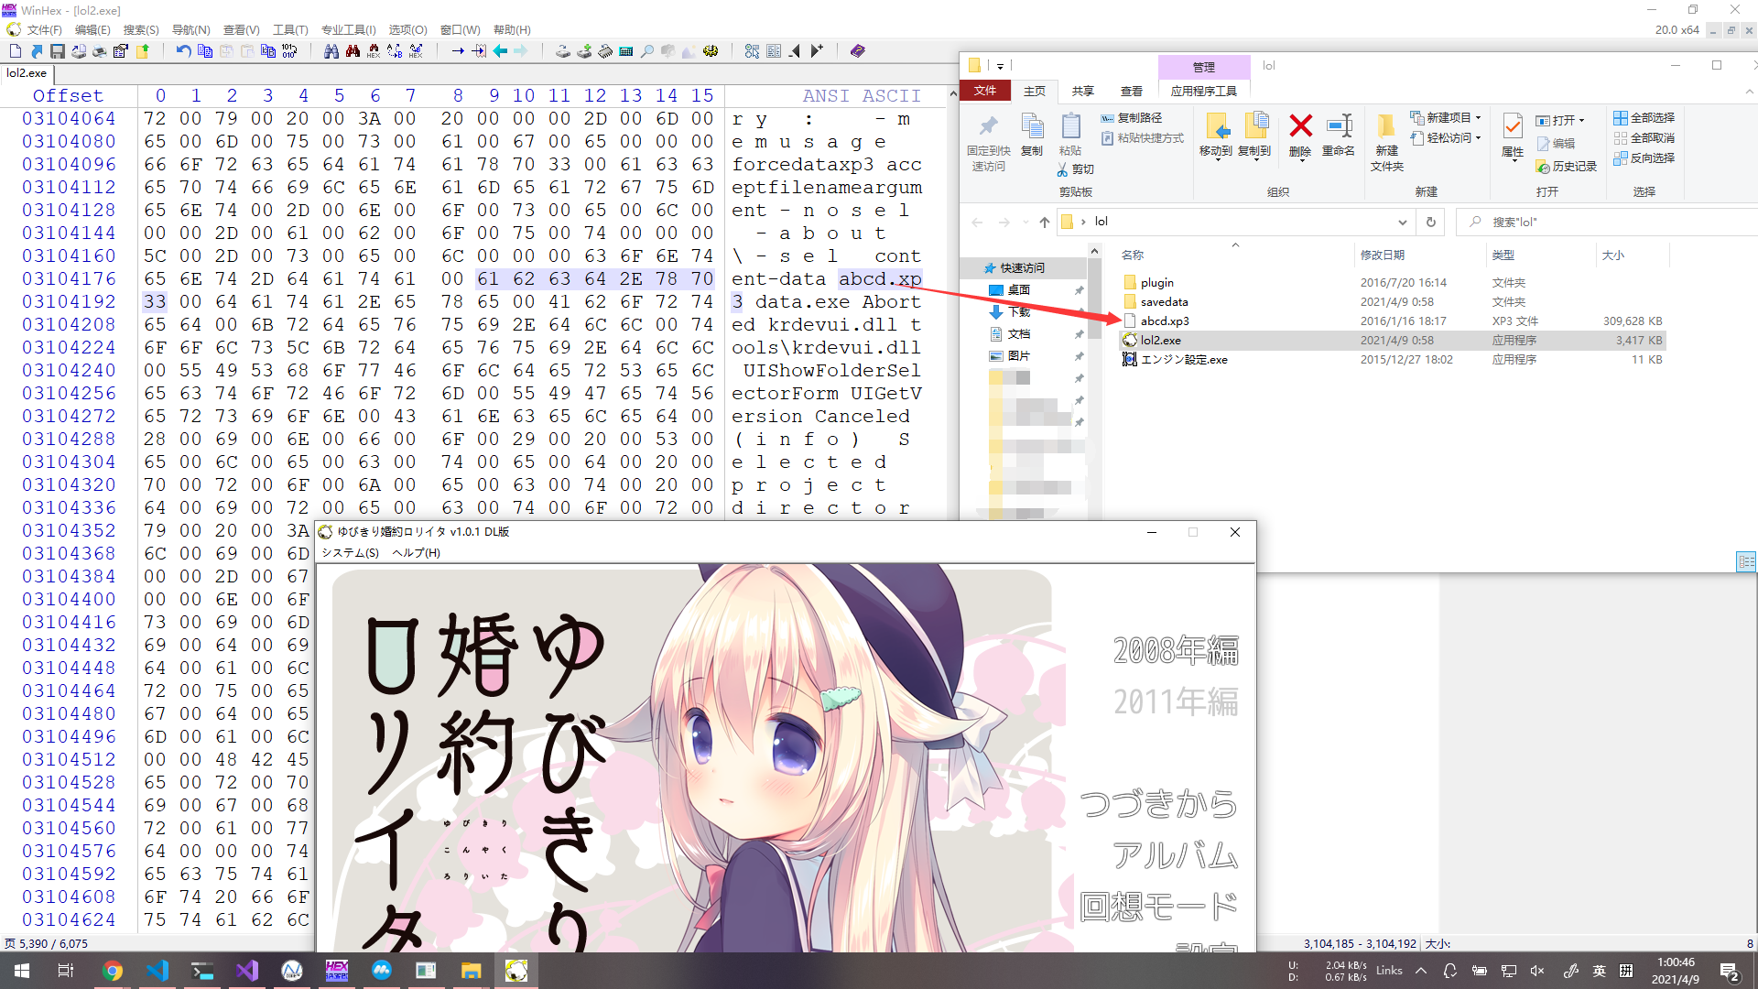Switch to the 查看 tab in Explorer
The image size is (1758, 989).
point(1132,91)
